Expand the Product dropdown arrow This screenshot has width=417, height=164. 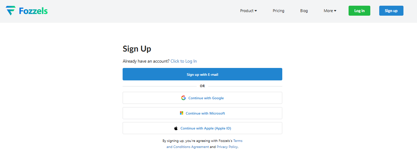pyautogui.click(x=256, y=11)
